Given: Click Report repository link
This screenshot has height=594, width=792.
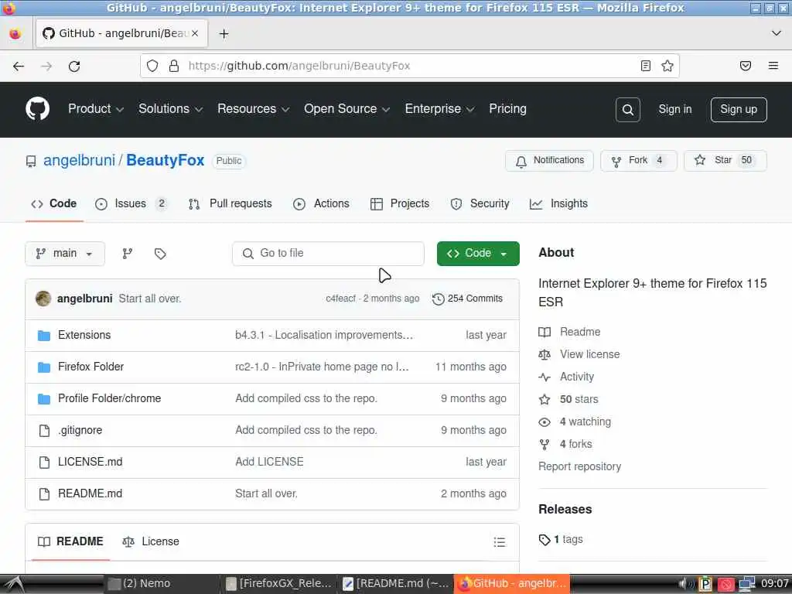Looking at the screenshot, I should [579, 466].
